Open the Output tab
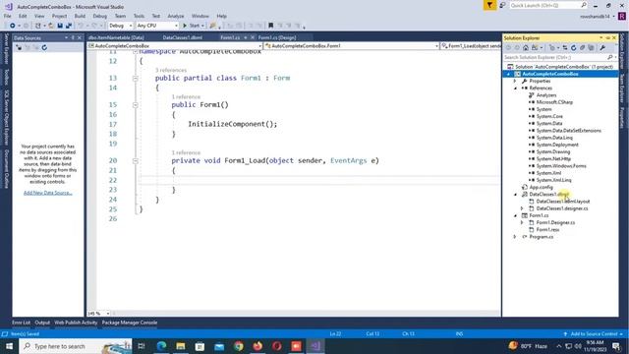The height and width of the screenshot is (354, 629). 42,323
